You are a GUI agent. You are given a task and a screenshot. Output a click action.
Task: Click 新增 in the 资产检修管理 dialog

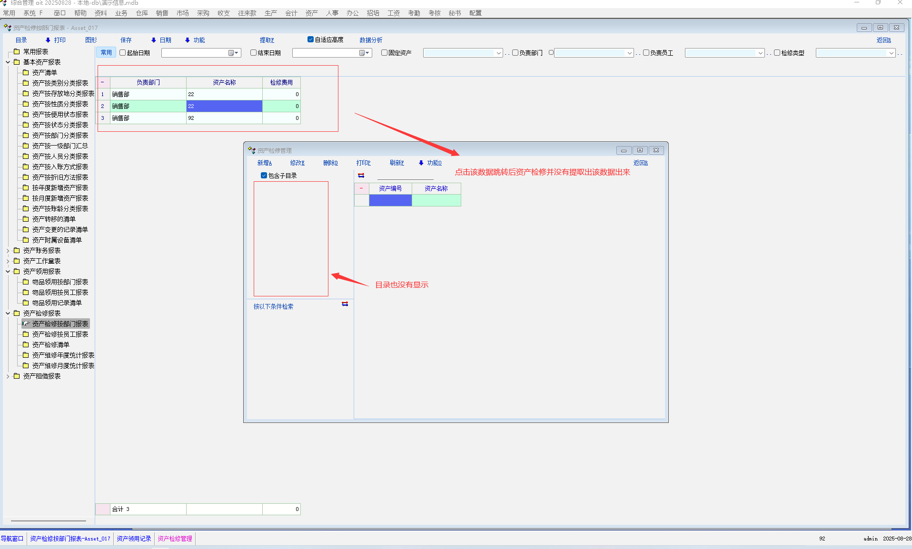264,163
